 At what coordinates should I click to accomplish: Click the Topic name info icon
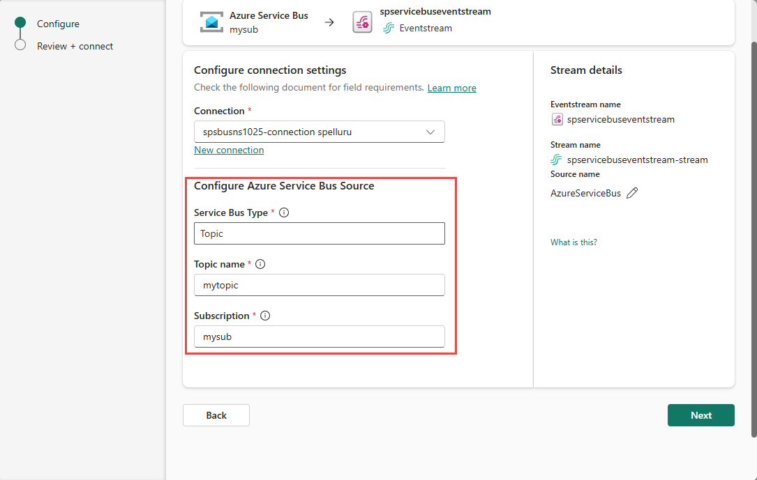click(260, 263)
